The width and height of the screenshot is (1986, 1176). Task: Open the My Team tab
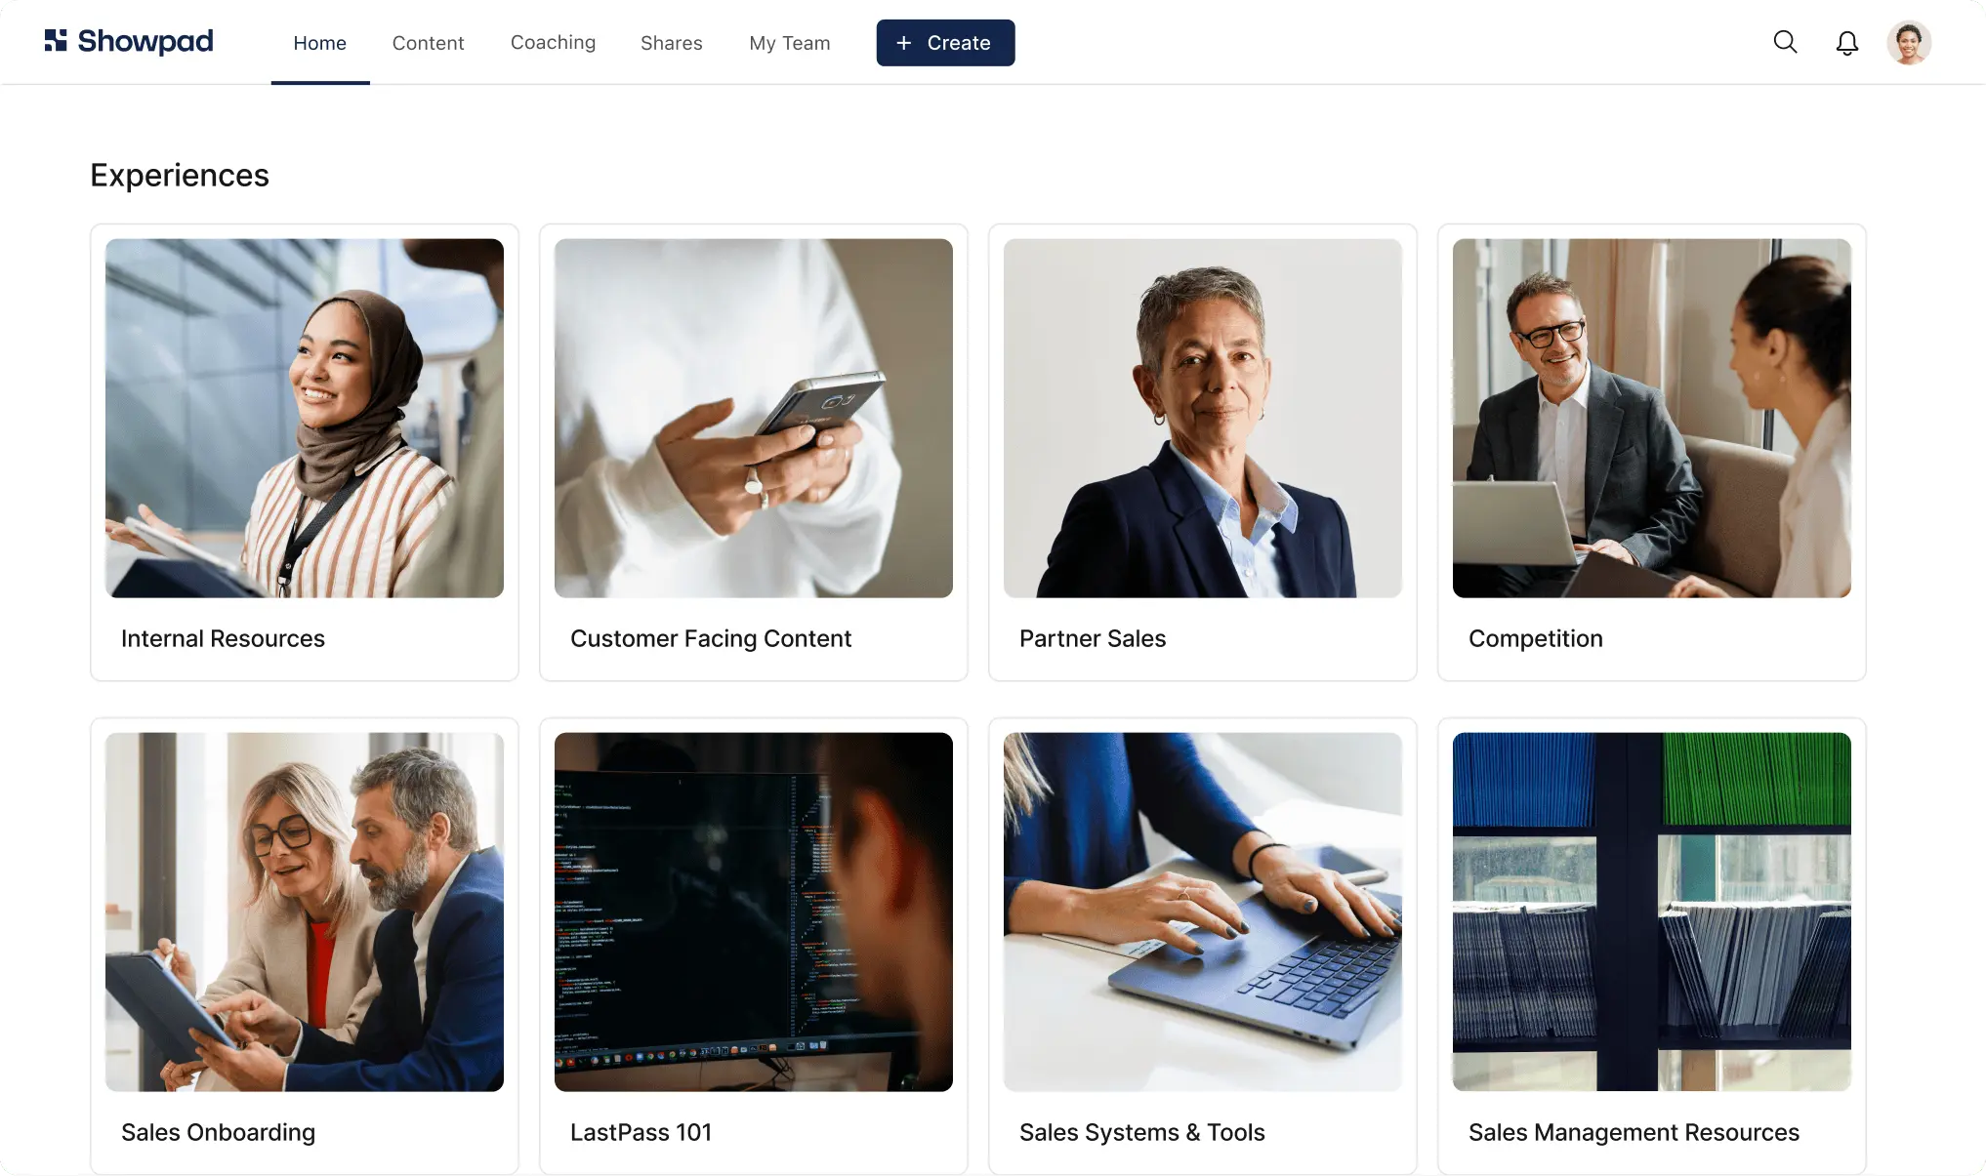[789, 43]
